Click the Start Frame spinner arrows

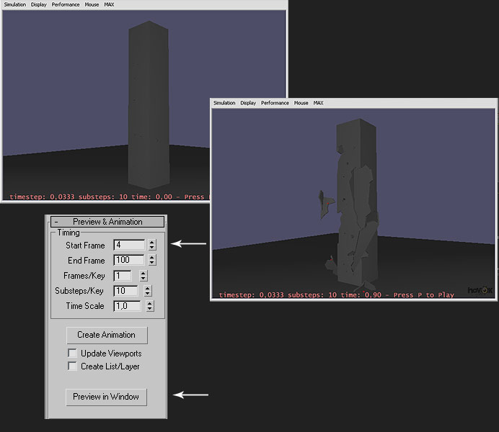(151, 245)
